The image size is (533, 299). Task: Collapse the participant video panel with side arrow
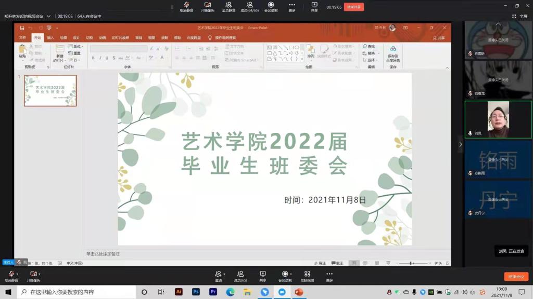pyautogui.click(x=460, y=144)
